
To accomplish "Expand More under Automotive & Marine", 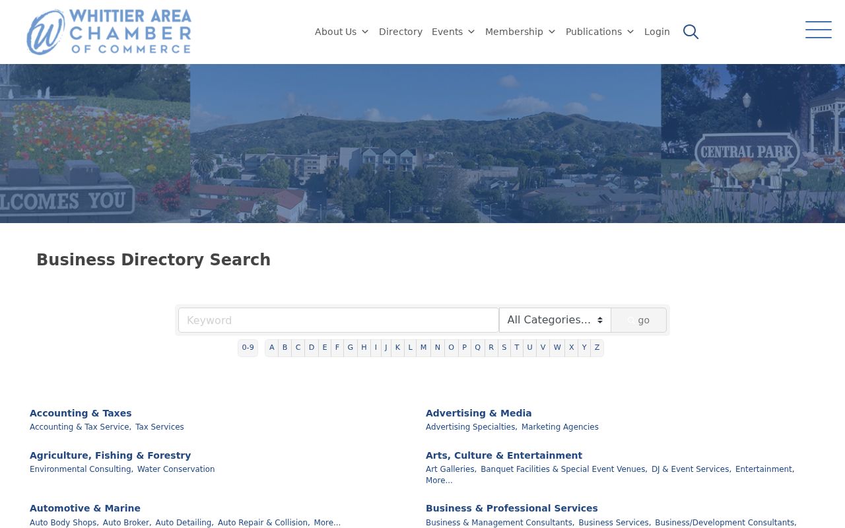I will point(327,523).
